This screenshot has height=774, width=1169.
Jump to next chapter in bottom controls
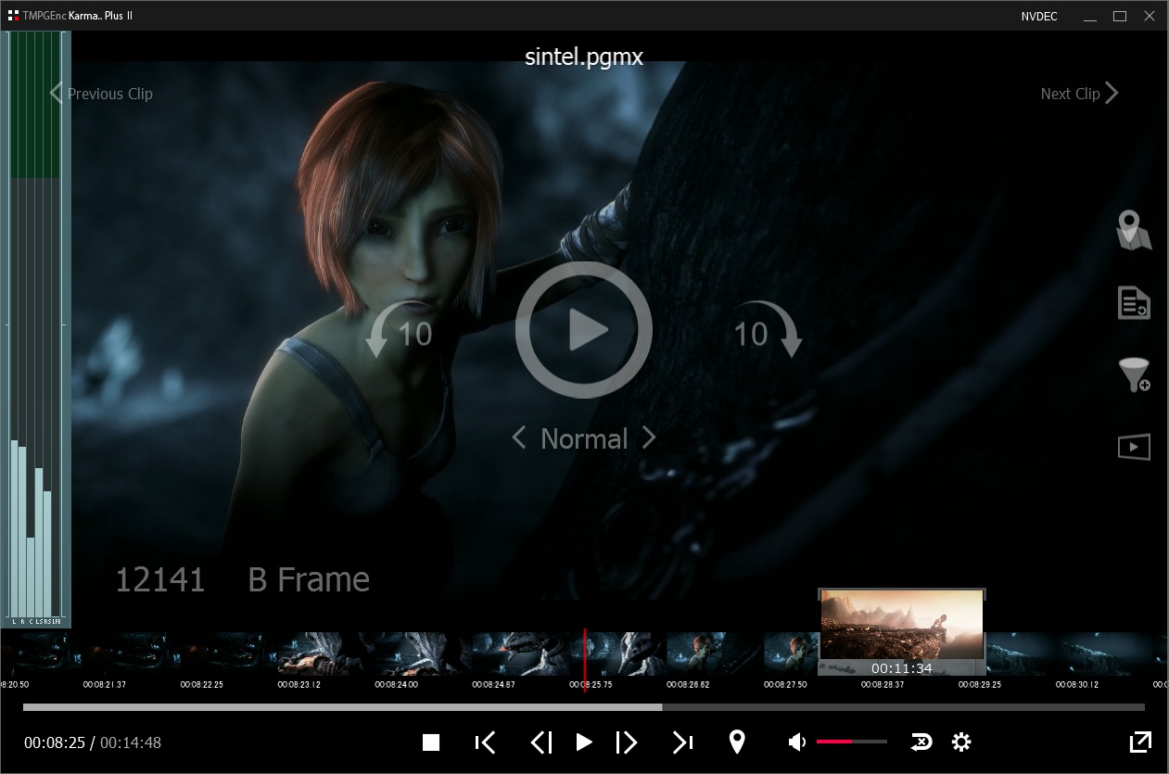[x=683, y=742]
